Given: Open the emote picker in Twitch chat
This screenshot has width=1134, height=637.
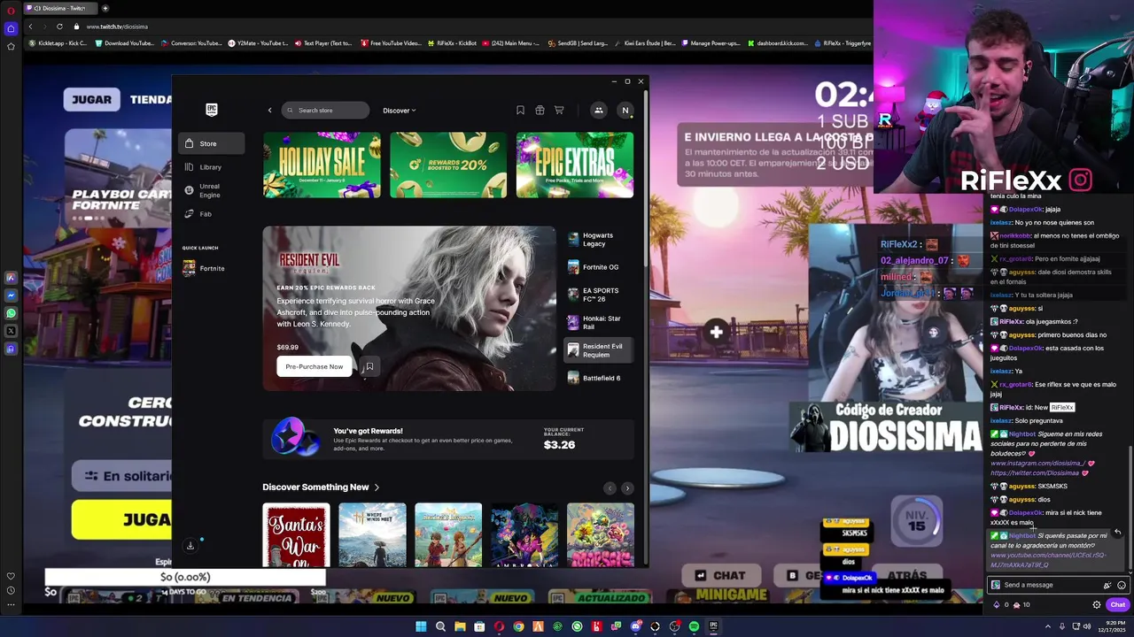Looking at the screenshot, I should click(x=1122, y=585).
